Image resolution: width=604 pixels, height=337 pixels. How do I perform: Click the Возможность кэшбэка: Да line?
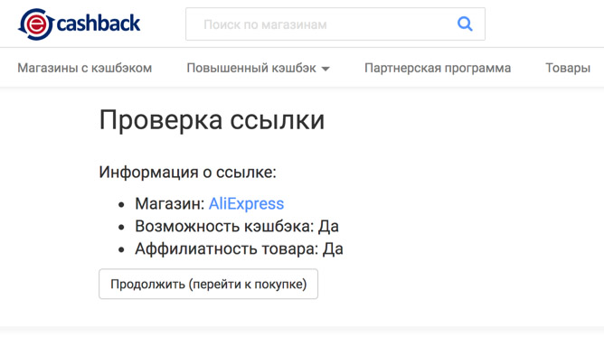point(237,226)
